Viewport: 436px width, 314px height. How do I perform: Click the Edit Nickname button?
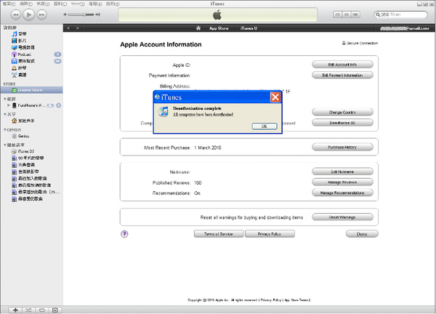[x=342, y=172]
